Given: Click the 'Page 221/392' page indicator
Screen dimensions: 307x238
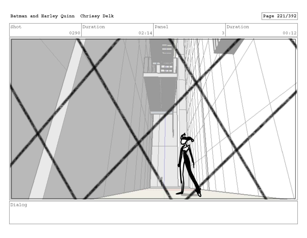Looking at the screenshot, I should 280,16.
